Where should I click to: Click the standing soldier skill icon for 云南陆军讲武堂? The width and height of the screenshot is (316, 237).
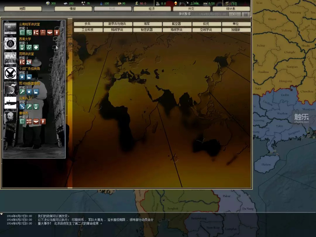point(57,32)
